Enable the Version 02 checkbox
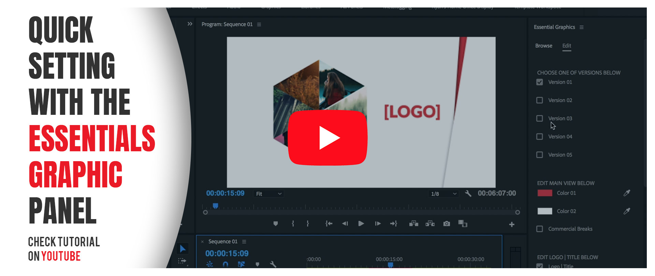 pos(539,100)
